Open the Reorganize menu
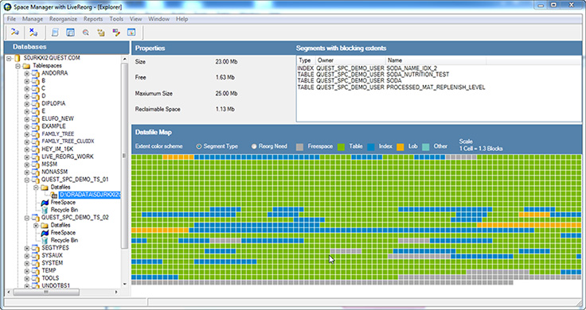Image resolution: width=586 pixels, height=310 pixels. [63, 19]
